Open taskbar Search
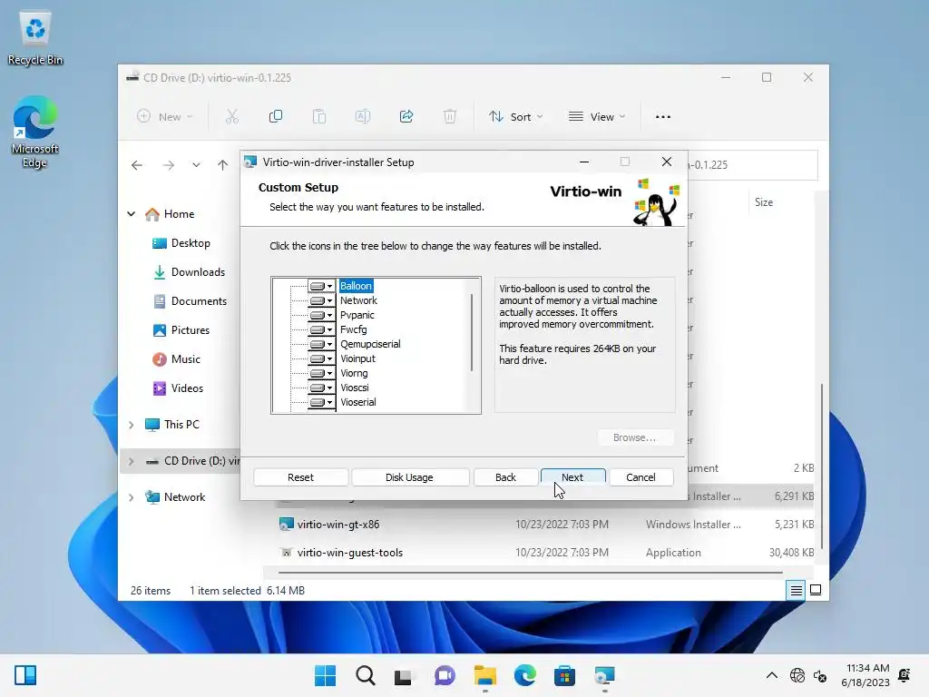 click(365, 675)
